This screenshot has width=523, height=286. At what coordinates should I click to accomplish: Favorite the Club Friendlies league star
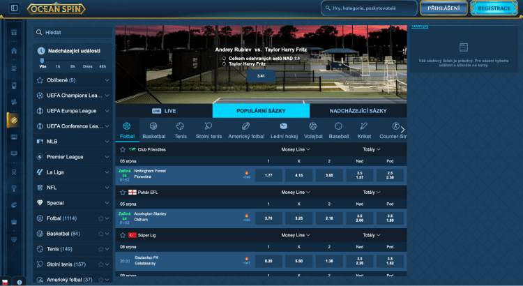pos(123,149)
